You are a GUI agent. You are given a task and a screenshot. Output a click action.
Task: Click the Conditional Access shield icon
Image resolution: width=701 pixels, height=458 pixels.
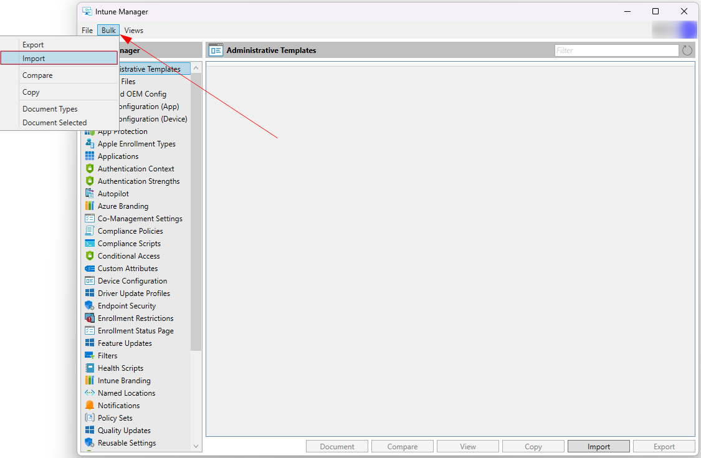(x=89, y=256)
